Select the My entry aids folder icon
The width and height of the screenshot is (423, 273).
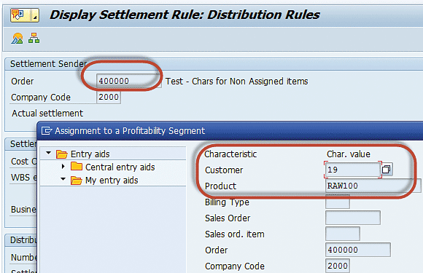(77, 181)
